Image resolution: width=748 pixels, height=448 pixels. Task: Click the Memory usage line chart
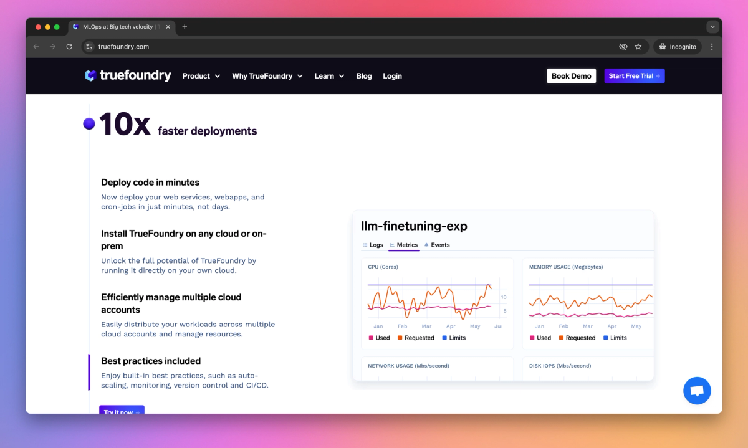click(x=590, y=301)
